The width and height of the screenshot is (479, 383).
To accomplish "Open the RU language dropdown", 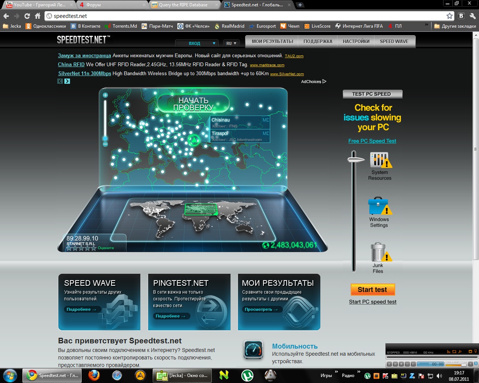I will [231, 43].
